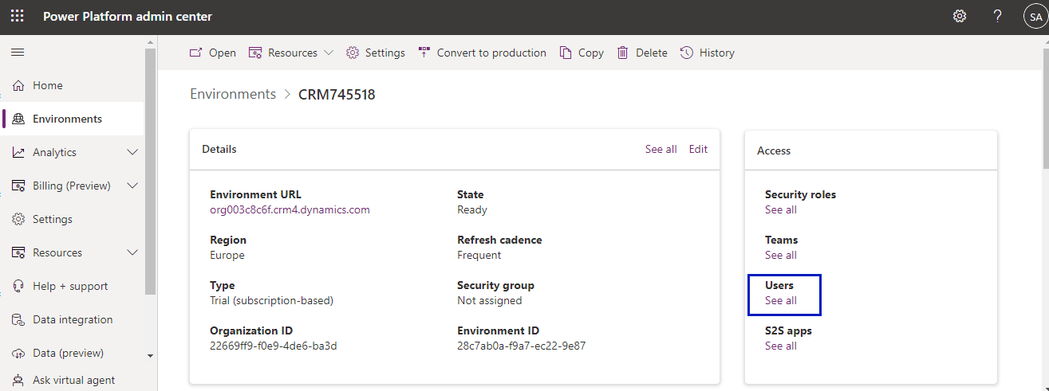
Task: Click the Copy toolbar icon
Action: point(566,53)
